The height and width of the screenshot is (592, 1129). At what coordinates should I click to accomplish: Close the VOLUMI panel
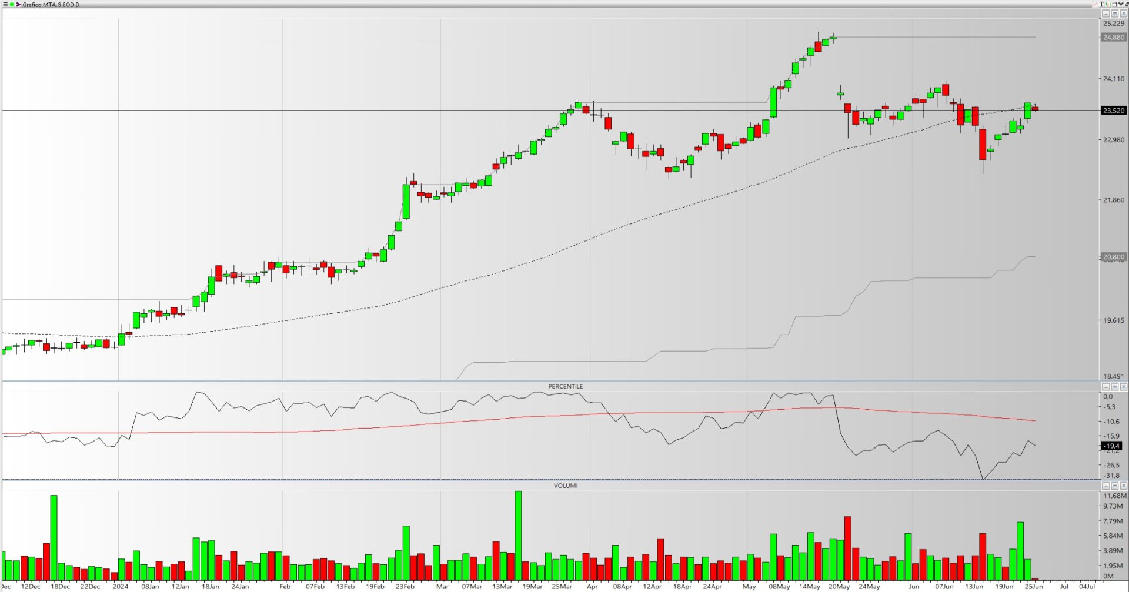click(1124, 486)
